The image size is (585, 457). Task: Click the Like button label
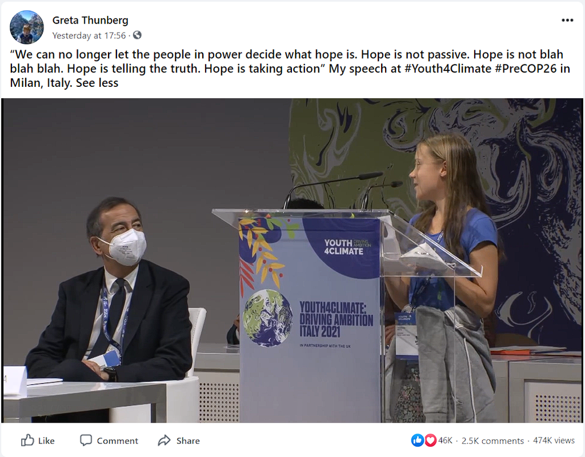click(x=46, y=441)
